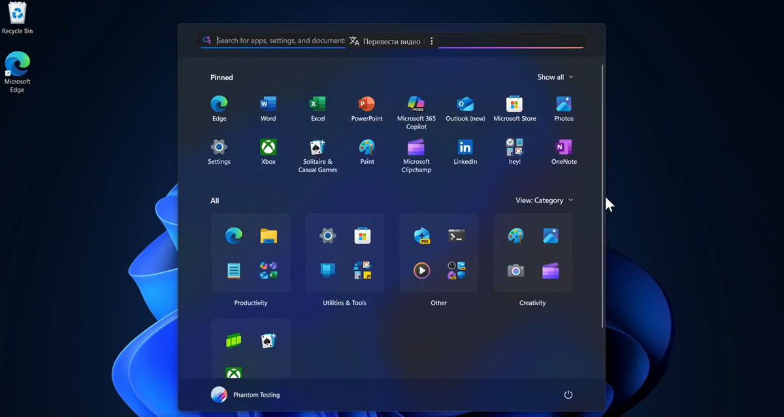Open the pinned Microsoft Clipchamp app

(416, 155)
